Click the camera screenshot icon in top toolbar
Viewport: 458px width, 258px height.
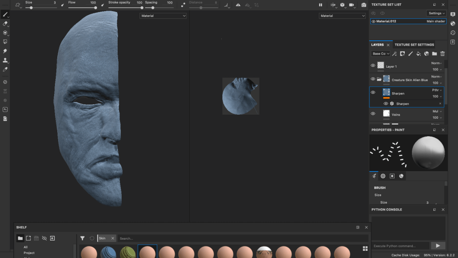click(x=363, y=5)
